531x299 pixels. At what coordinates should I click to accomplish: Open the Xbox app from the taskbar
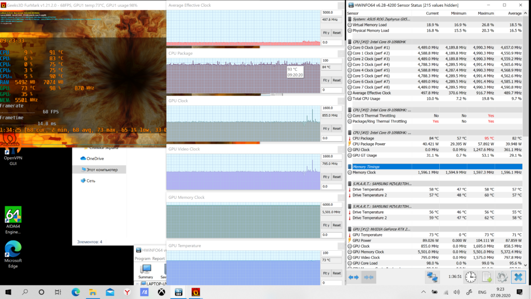(x=162, y=292)
